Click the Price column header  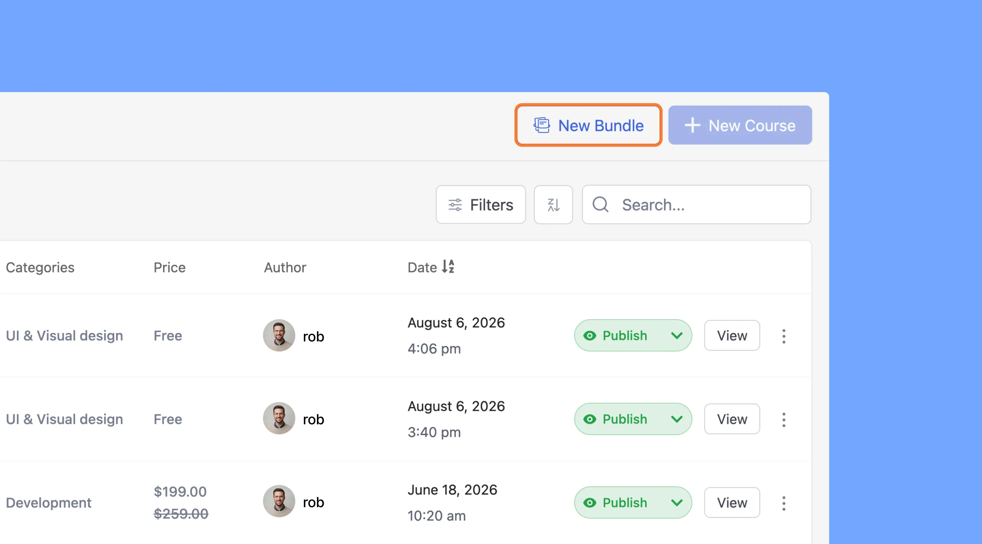170,267
